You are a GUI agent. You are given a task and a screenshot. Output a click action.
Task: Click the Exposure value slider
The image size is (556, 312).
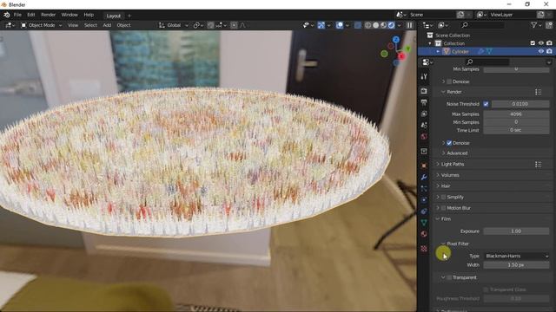(517, 231)
